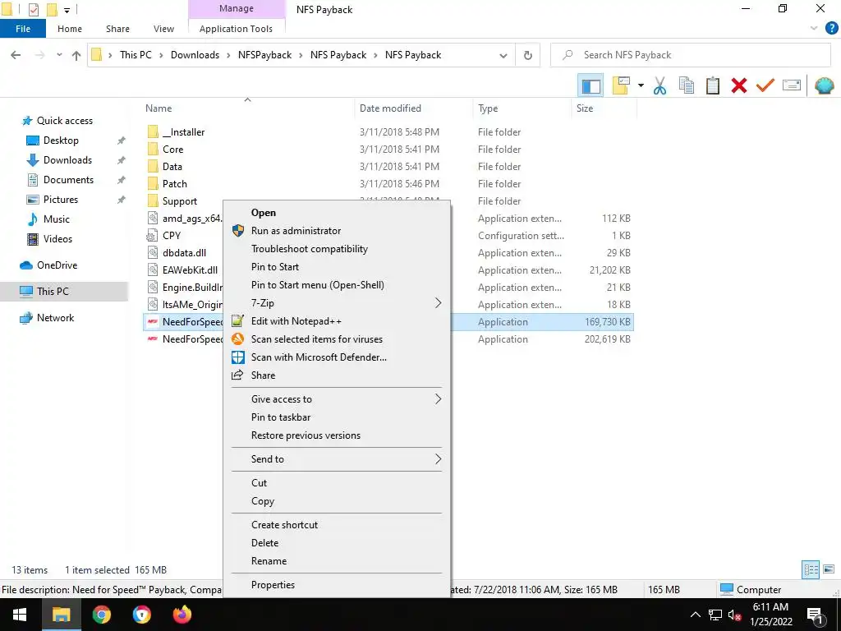Viewport: 841px width, 631px height.
Task: Open the File tab
Action: 22,29
